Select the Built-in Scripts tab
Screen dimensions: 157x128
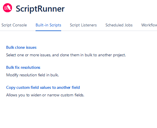coord(48,25)
